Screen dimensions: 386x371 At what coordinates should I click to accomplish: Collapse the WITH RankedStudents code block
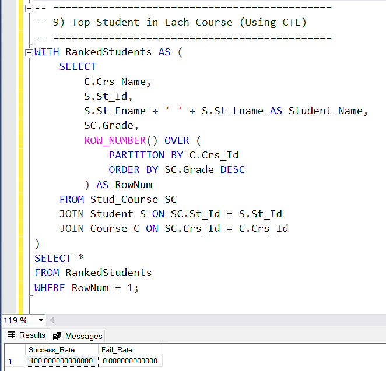pos(29,52)
